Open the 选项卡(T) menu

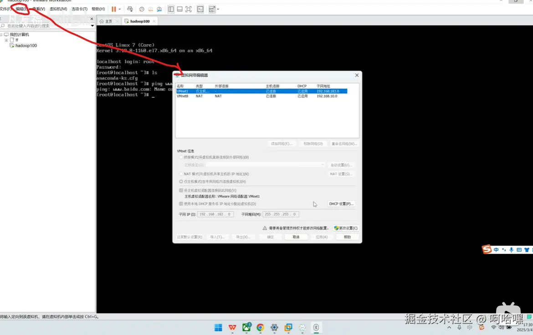tap(79, 9)
